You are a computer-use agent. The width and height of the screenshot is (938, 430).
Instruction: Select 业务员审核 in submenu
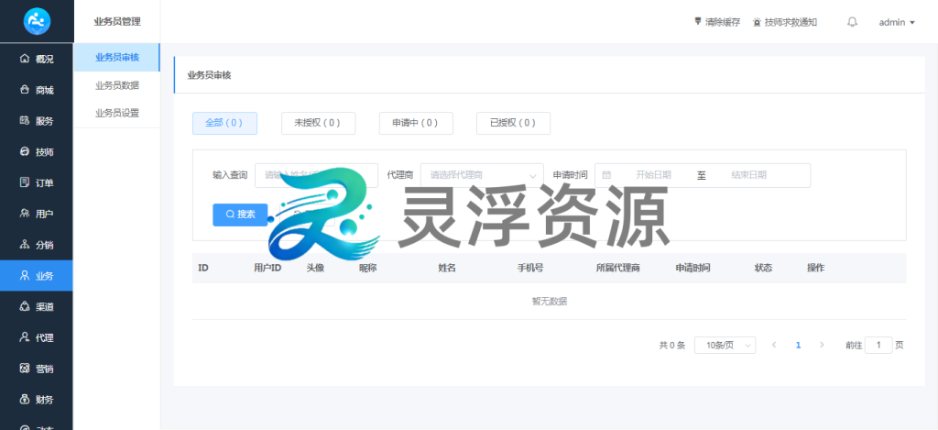[117, 58]
